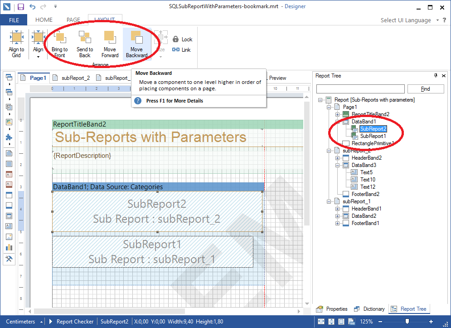The height and width of the screenshot is (328, 451).
Task: Click Align to Grid in the ribbon
Action: [x=16, y=44]
